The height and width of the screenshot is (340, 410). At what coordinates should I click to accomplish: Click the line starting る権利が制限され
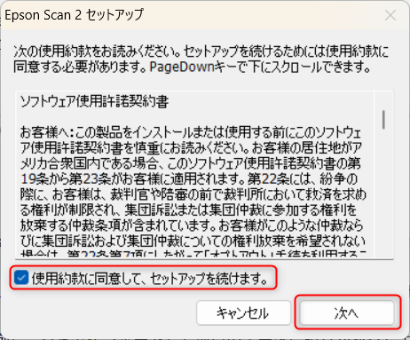[x=188, y=210]
